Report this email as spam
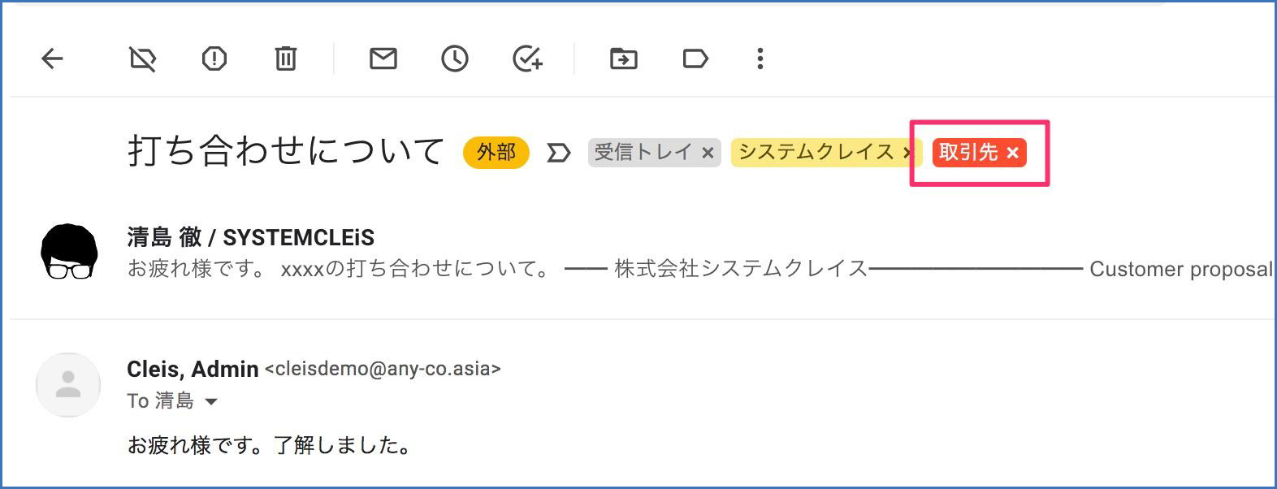Image resolution: width=1277 pixels, height=489 pixels. [x=214, y=58]
